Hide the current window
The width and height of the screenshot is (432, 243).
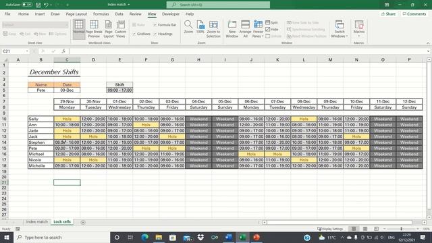[x=272, y=29]
